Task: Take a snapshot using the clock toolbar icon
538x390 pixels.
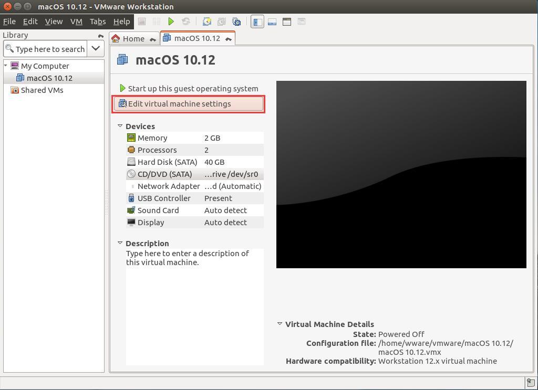Action: tap(207, 22)
